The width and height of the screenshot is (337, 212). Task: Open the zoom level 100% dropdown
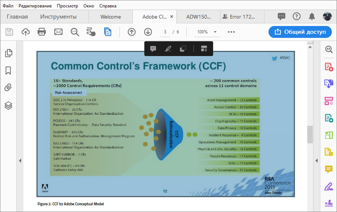pos(207,32)
